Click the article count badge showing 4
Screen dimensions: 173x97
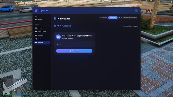click(58, 44)
